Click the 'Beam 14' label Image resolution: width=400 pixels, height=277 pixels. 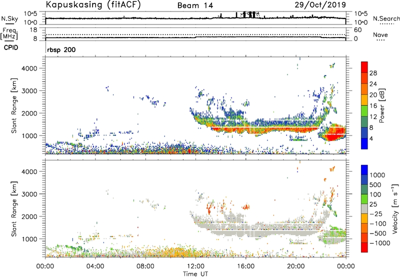(195, 5)
